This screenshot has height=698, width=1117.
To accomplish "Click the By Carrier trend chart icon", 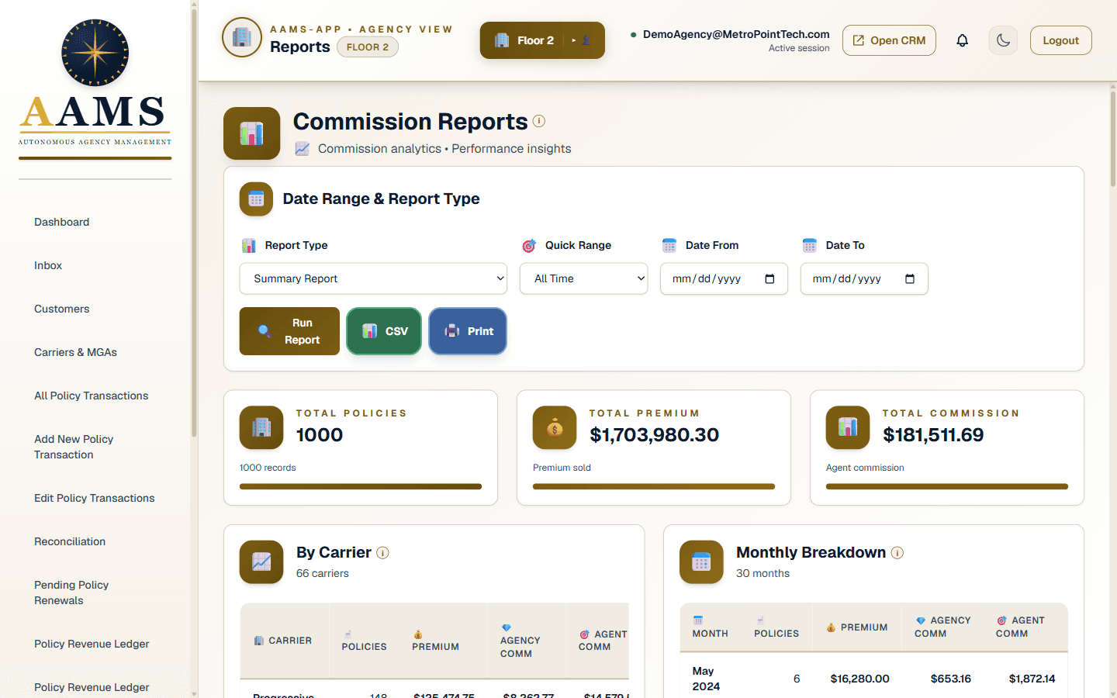I will 261,562.
